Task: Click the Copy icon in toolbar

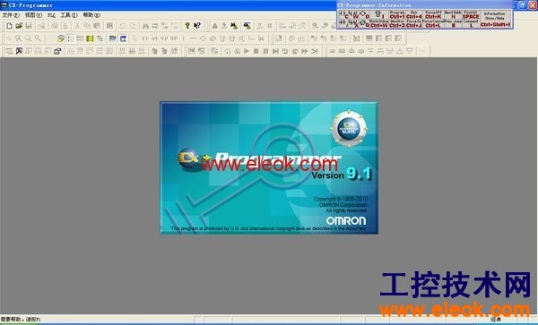Action: (87, 26)
